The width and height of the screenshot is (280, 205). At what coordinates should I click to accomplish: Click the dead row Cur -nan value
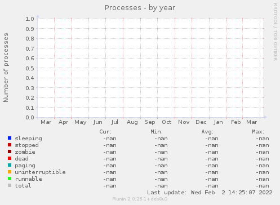(110, 159)
